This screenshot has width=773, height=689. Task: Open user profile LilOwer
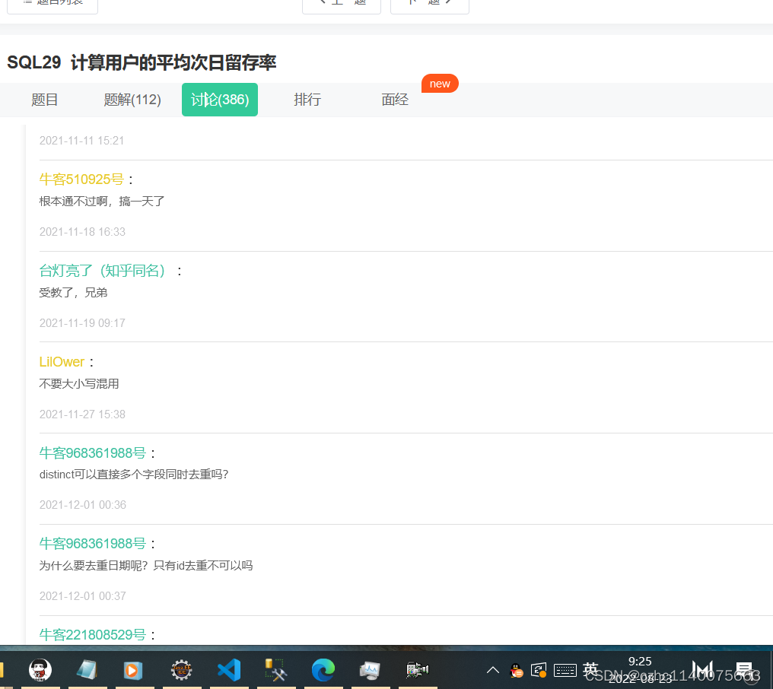[62, 362]
